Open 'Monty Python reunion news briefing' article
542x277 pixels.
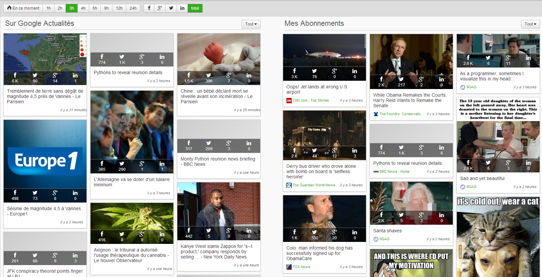[x=218, y=162]
